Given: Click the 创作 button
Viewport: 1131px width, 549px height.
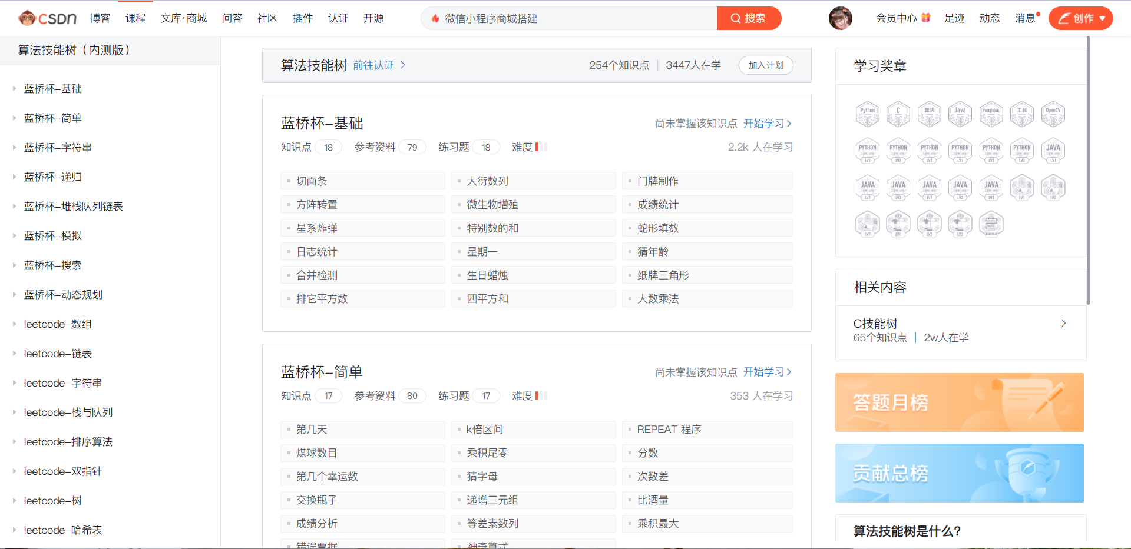Looking at the screenshot, I should [1080, 18].
